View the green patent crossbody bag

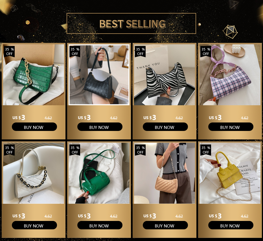point(99,173)
